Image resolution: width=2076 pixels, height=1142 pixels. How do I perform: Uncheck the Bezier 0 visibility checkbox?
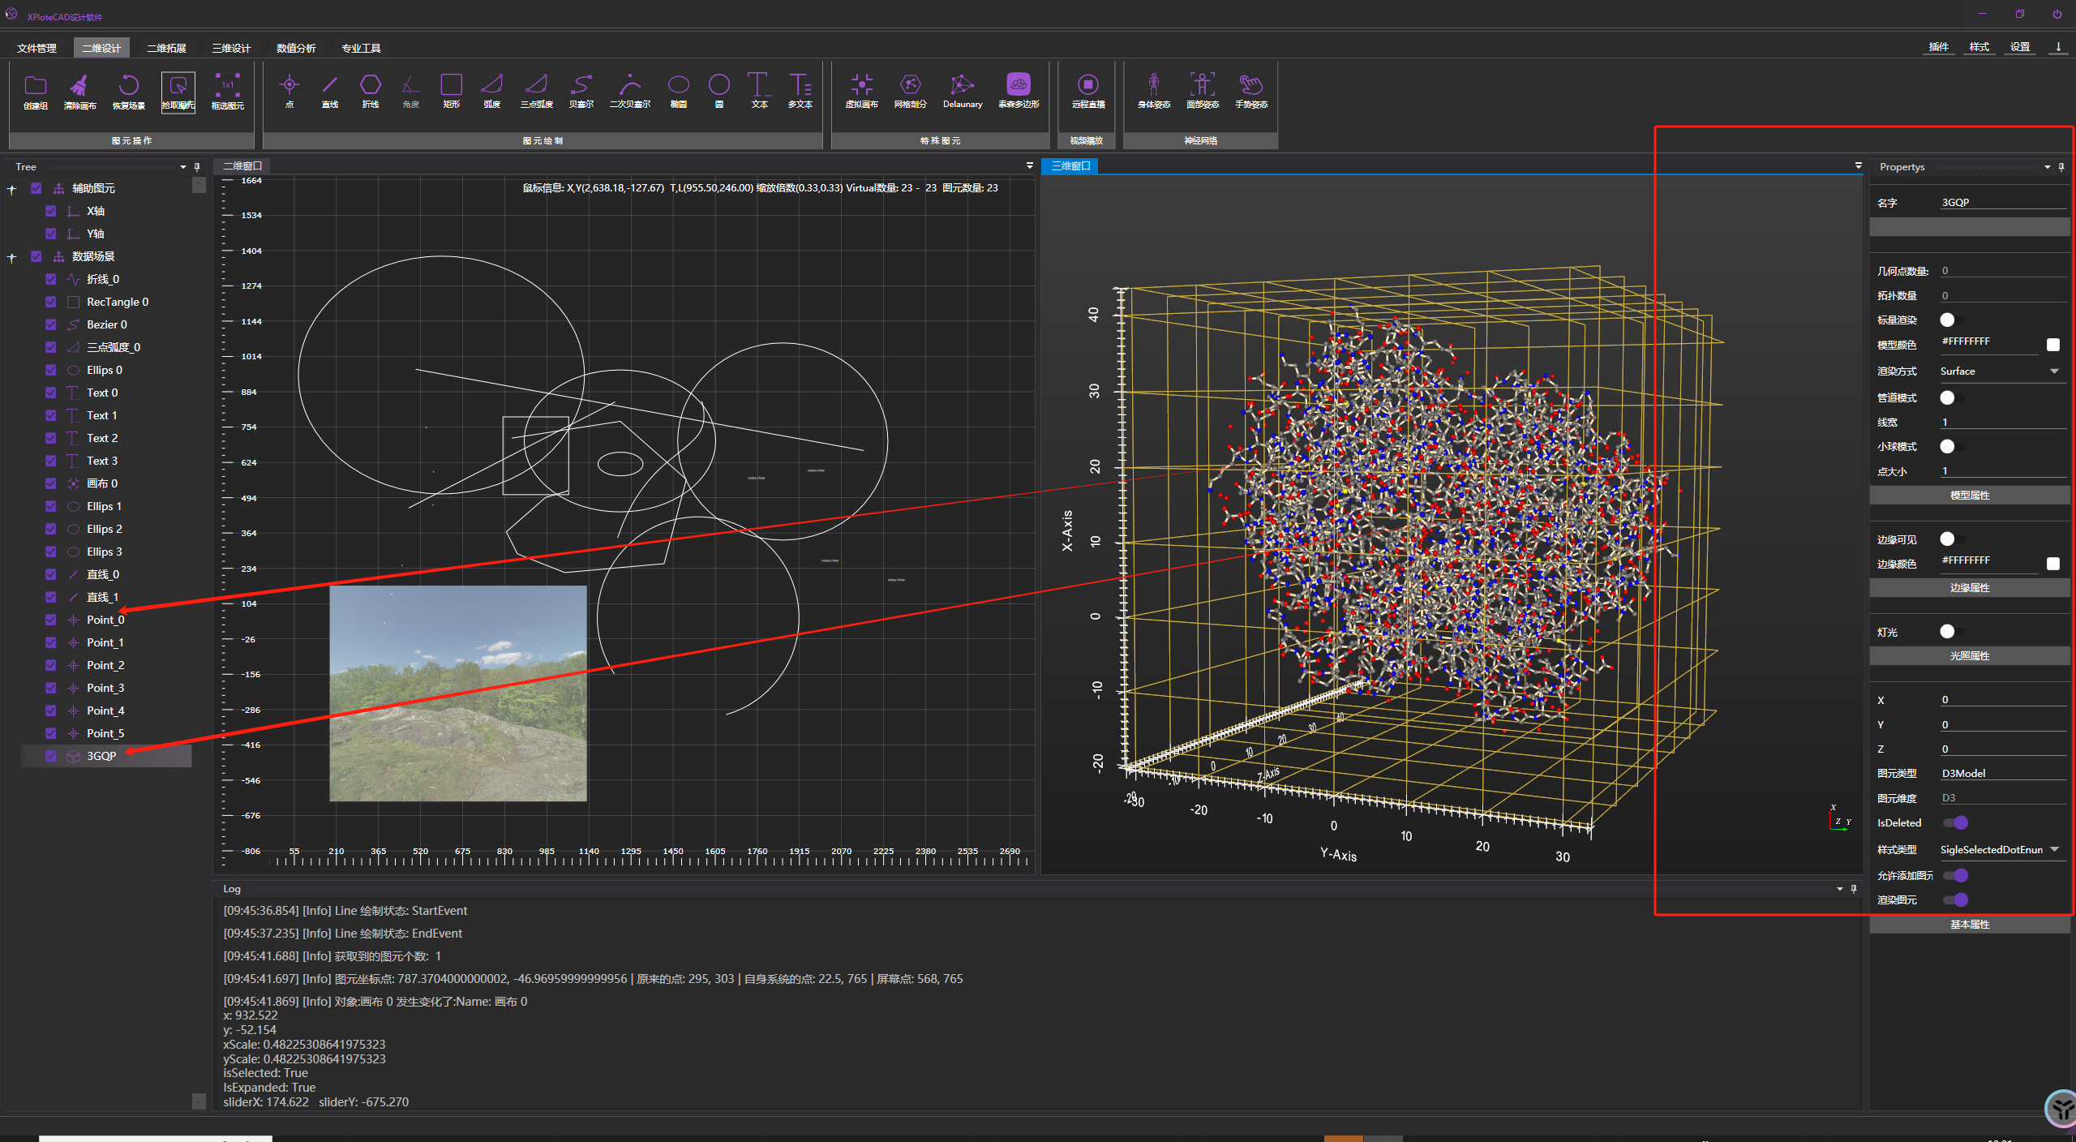pyautogui.click(x=51, y=324)
